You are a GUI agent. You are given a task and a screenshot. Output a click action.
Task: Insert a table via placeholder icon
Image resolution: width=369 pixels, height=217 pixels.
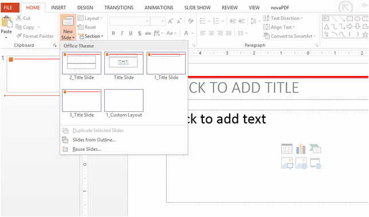point(287,148)
